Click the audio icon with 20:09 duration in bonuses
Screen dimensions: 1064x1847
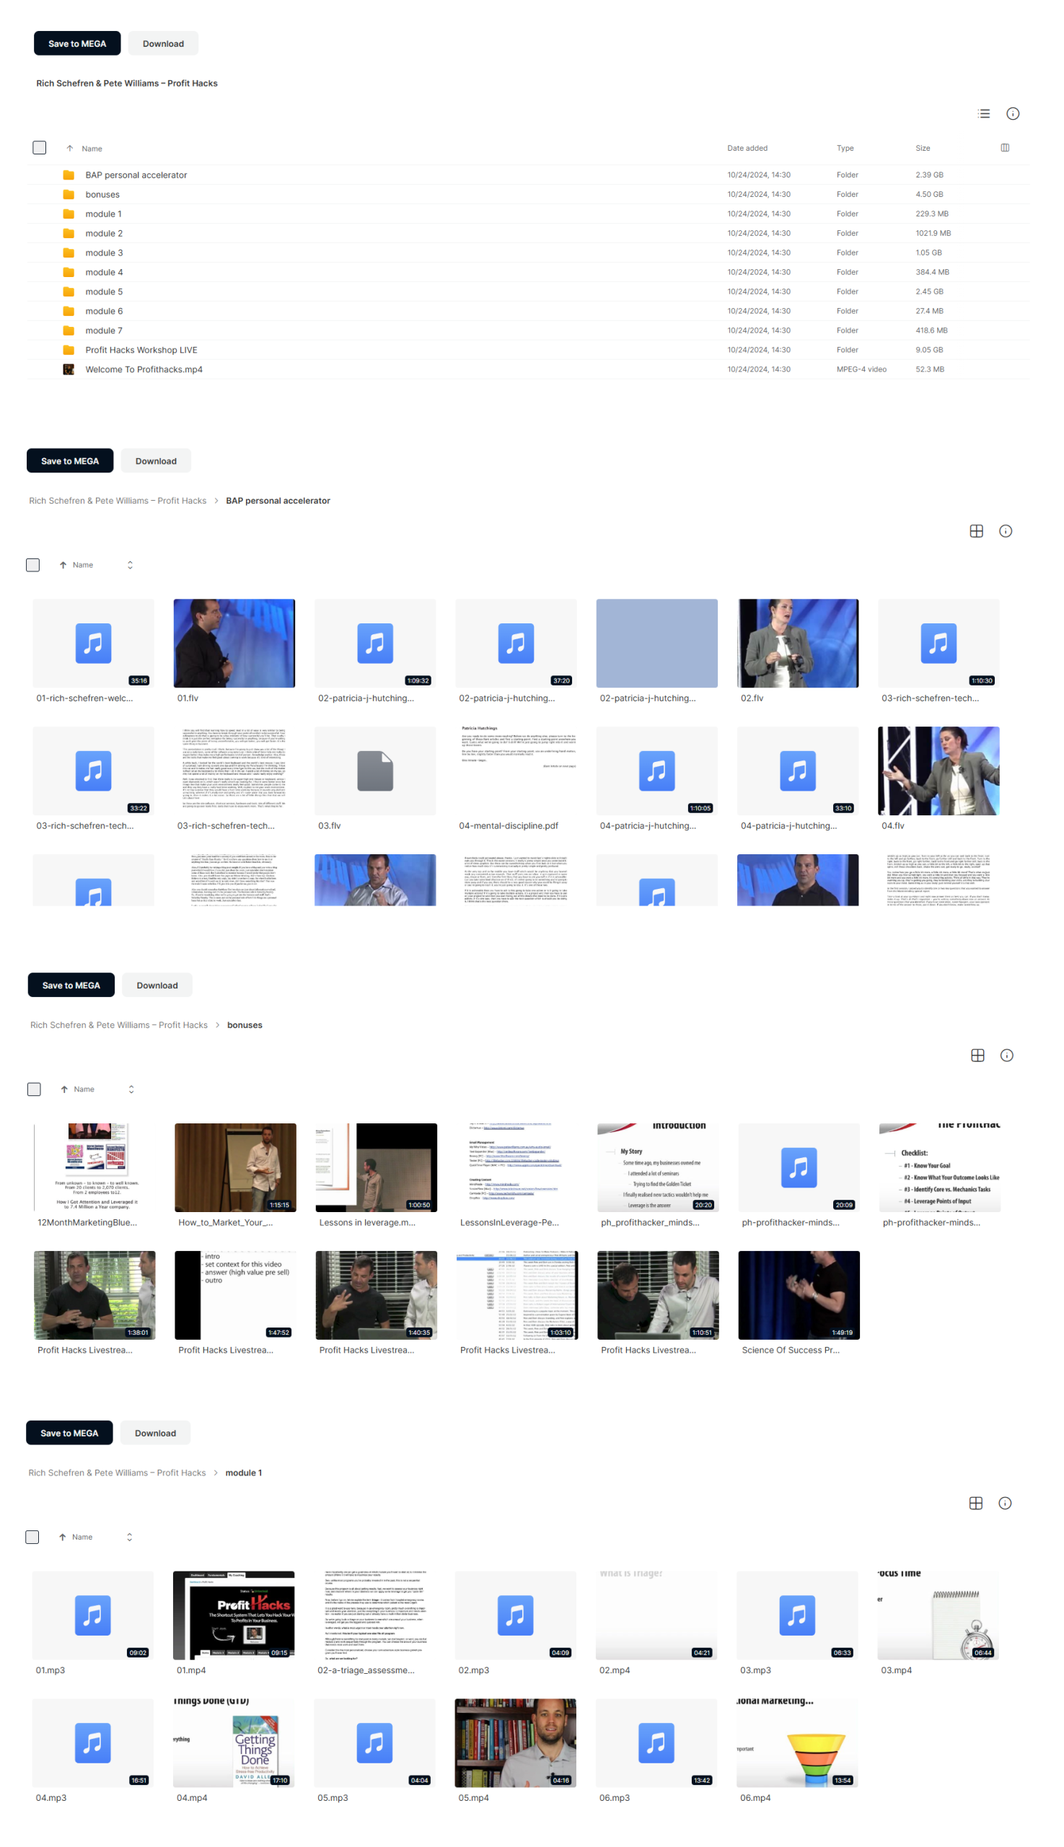(799, 1167)
